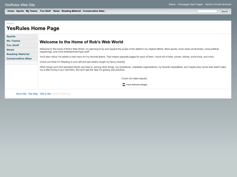Viewport: 237px width, 177px height.
Task: Open Norton Private Browser link
Action: coord(218,4)
